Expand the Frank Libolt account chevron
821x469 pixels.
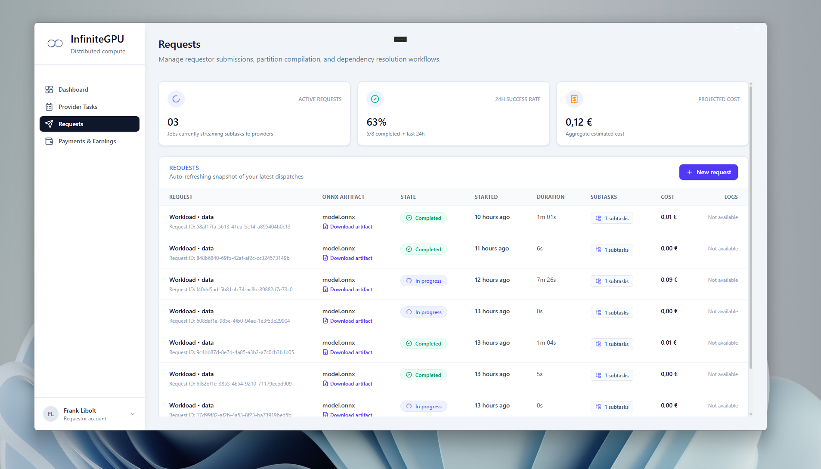click(133, 414)
